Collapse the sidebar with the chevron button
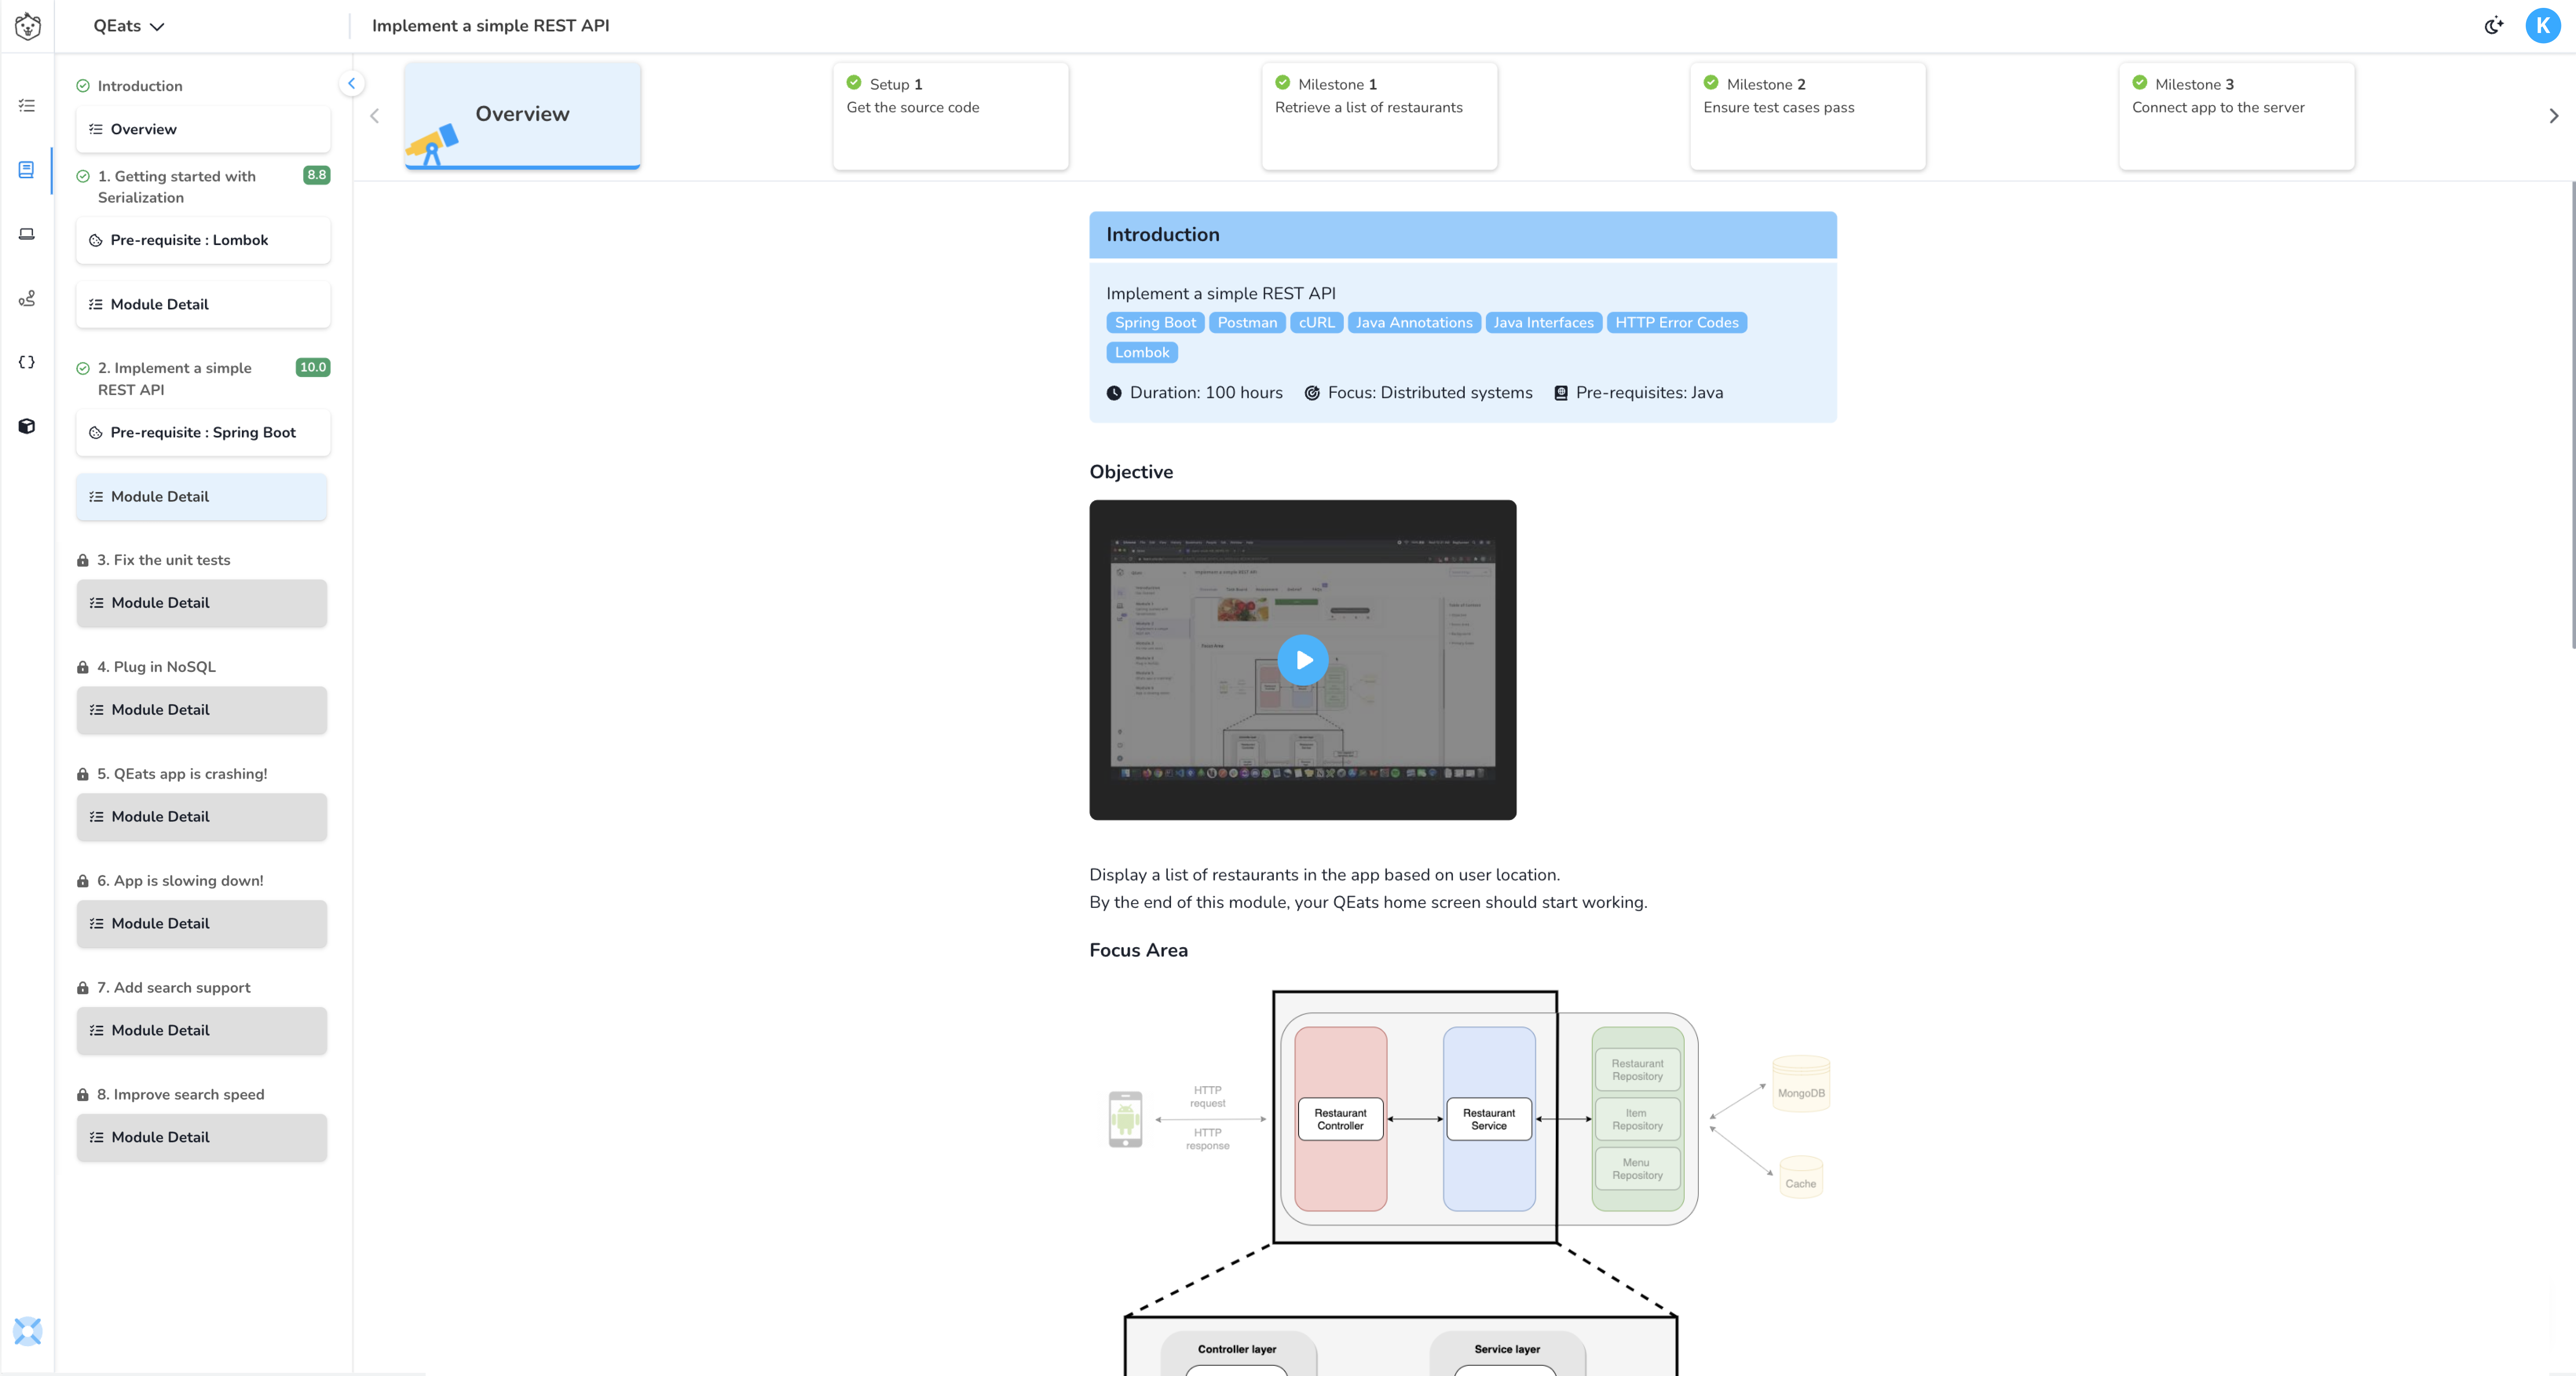This screenshot has width=2576, height=1376. click(351, 84)
